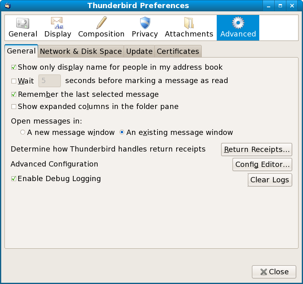
Task: Select the Advanced preferences category
Action: tap(238, 28)
